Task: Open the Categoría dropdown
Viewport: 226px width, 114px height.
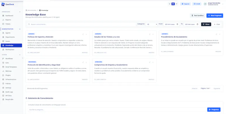Action: (152, 24)
